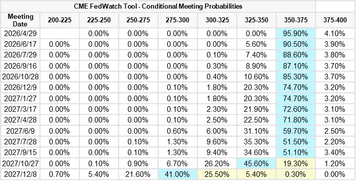This screenshot has width=356, height=183.
Task: Select the 4.10% cell in first row
Action: (x=335, y=34)
